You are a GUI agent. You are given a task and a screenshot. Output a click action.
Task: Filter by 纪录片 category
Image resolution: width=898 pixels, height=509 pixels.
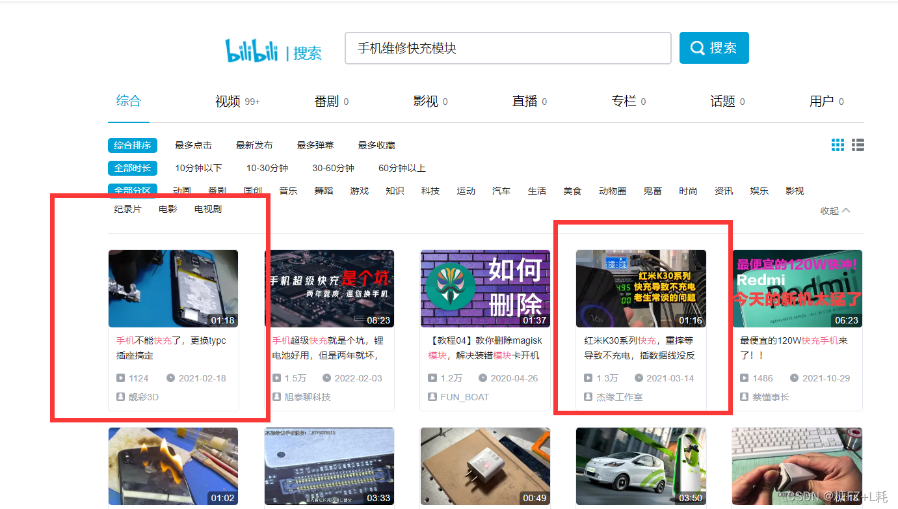pyautogui.click(x=127, y=209)
